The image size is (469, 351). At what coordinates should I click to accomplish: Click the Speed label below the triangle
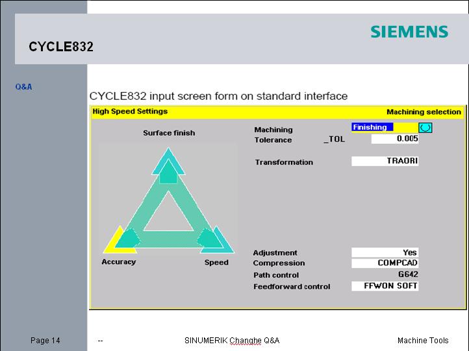[216, 263]
